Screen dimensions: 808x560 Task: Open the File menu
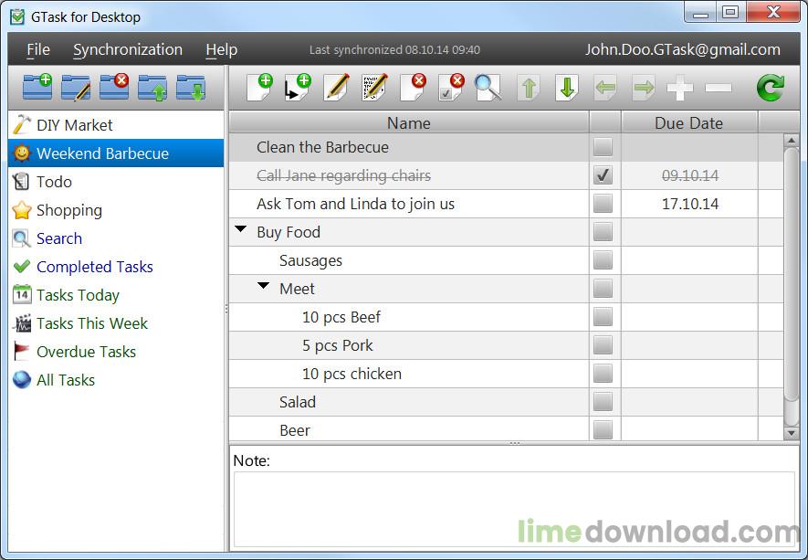[38, 49]
